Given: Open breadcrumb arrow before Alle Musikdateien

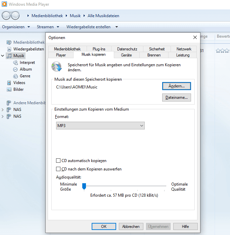Looking at the screenshot, I should tap(84, 16).
